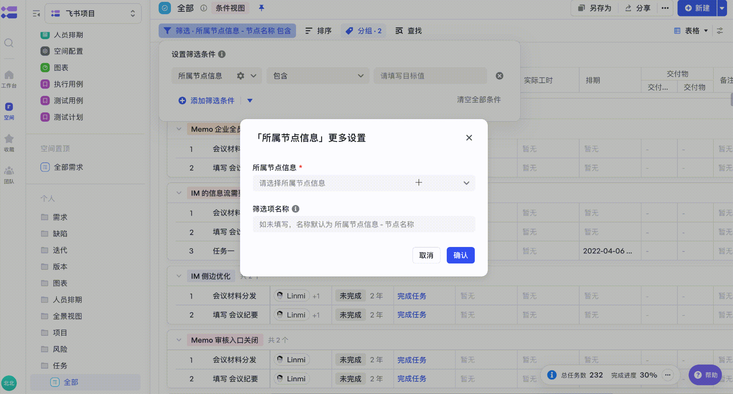Pin the view with the pushpin icon
Viewport: 733px width, 394px height.
261,8
